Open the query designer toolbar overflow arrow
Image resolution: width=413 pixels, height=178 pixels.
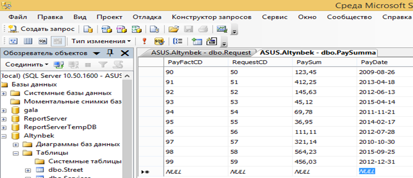point(224,44)
